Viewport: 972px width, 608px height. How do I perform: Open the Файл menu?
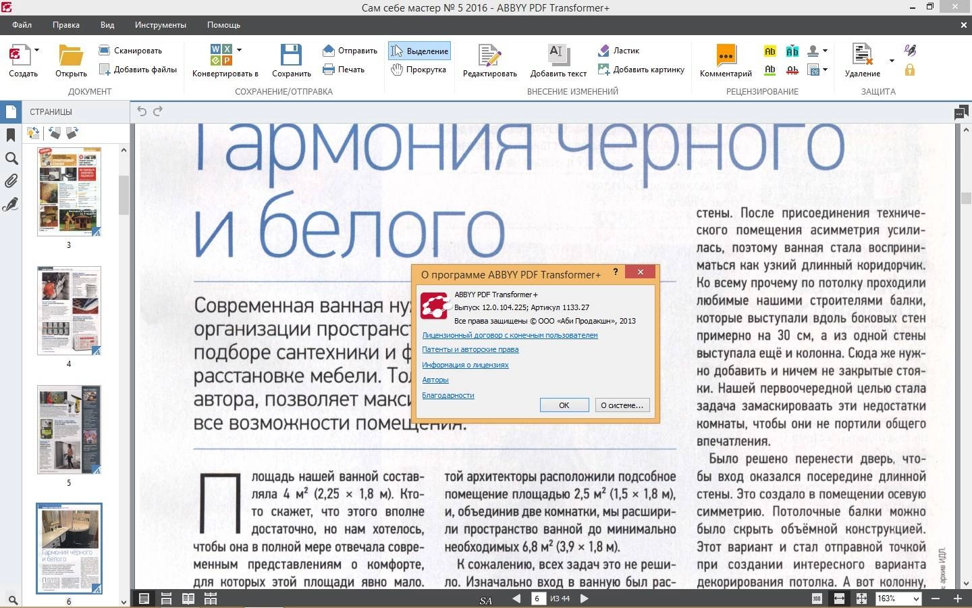22,25
